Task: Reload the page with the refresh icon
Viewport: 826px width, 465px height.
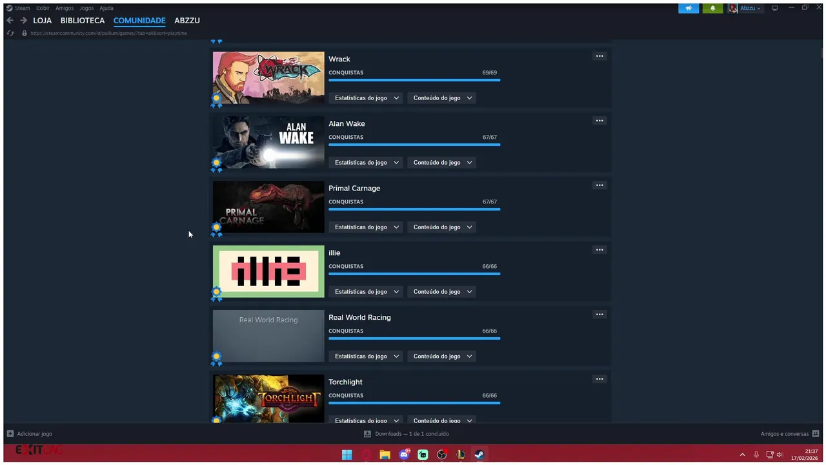Action: coord(10,33)
